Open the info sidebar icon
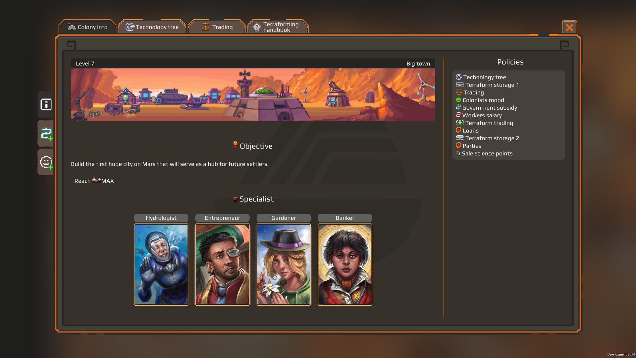636x358 pixels. coord(46,105)
